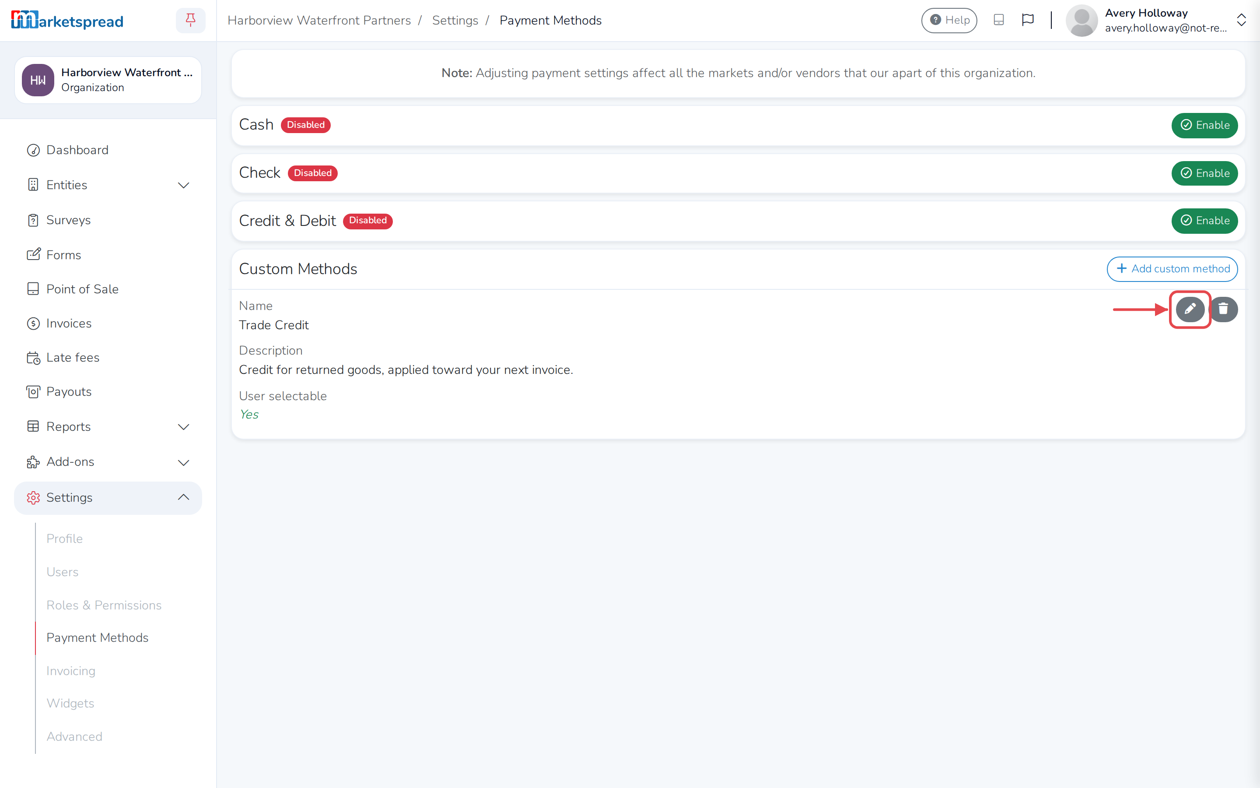Go to Surveys in the sidebar

pos(108,220)
